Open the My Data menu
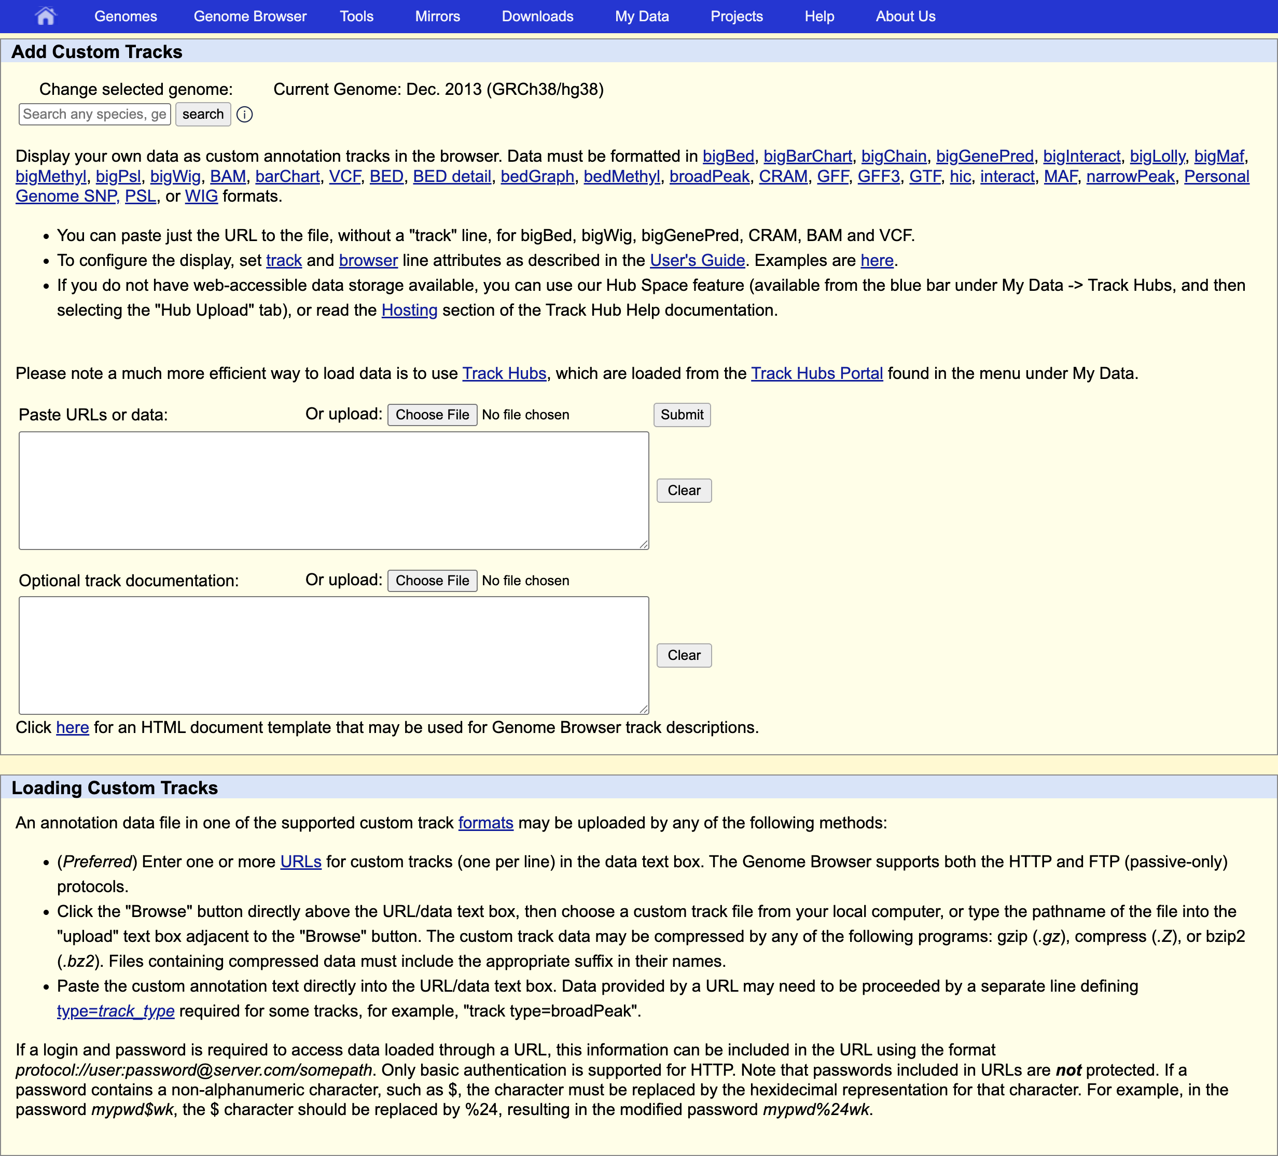The image size is (1278, 1156). point(642,17)
